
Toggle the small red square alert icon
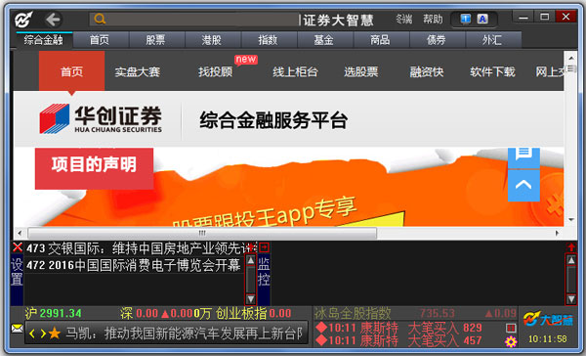click(511, 328)
